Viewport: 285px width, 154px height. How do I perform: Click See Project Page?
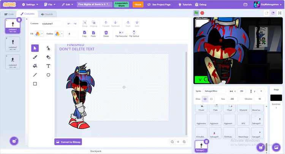click(x=159, y=5)
